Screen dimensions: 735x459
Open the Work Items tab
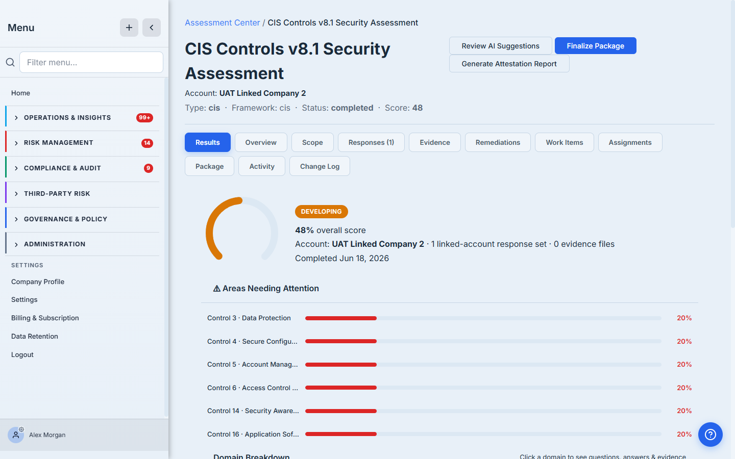click(x=565, y=142)
